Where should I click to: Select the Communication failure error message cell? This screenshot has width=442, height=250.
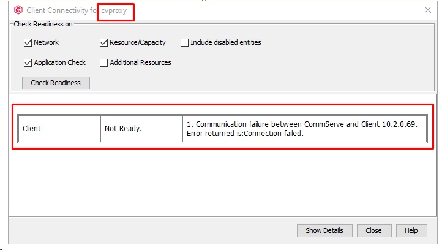pyautogui.click(x=304, y=129)
